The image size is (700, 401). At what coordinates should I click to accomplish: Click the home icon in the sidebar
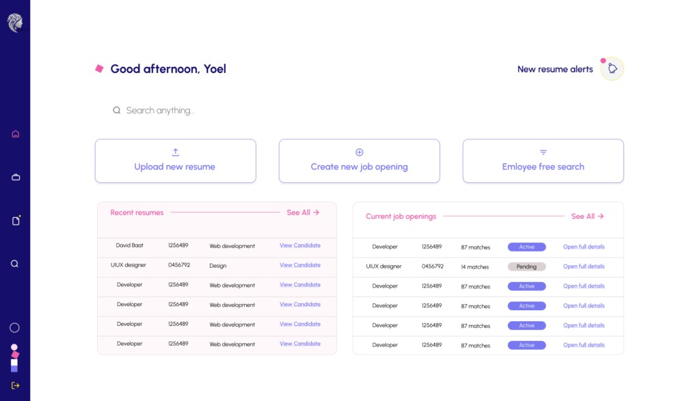click(15, 134)
